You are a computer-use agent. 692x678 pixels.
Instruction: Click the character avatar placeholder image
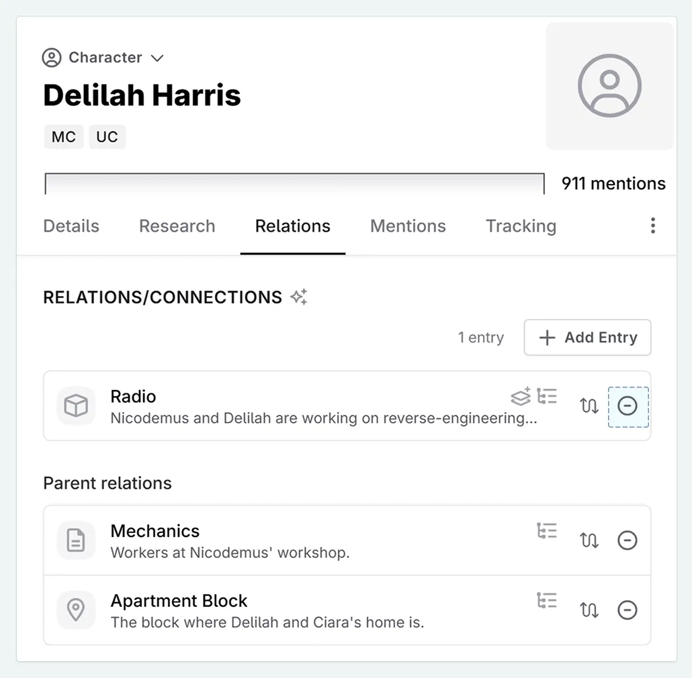coord(609,86)
